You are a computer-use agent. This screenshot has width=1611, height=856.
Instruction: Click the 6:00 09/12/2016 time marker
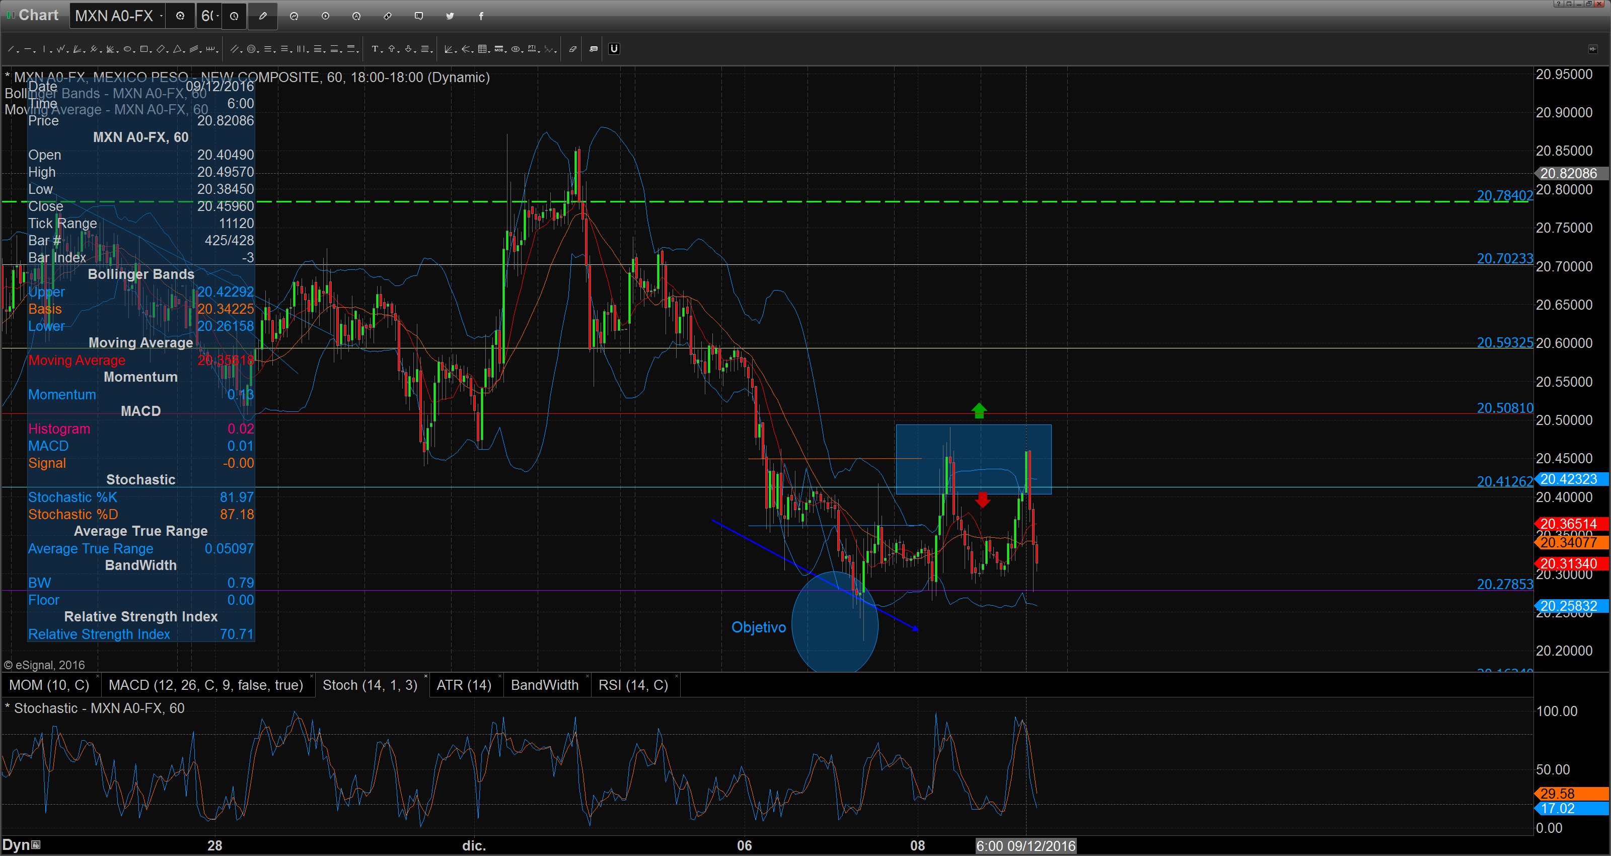coord(1026,846)
